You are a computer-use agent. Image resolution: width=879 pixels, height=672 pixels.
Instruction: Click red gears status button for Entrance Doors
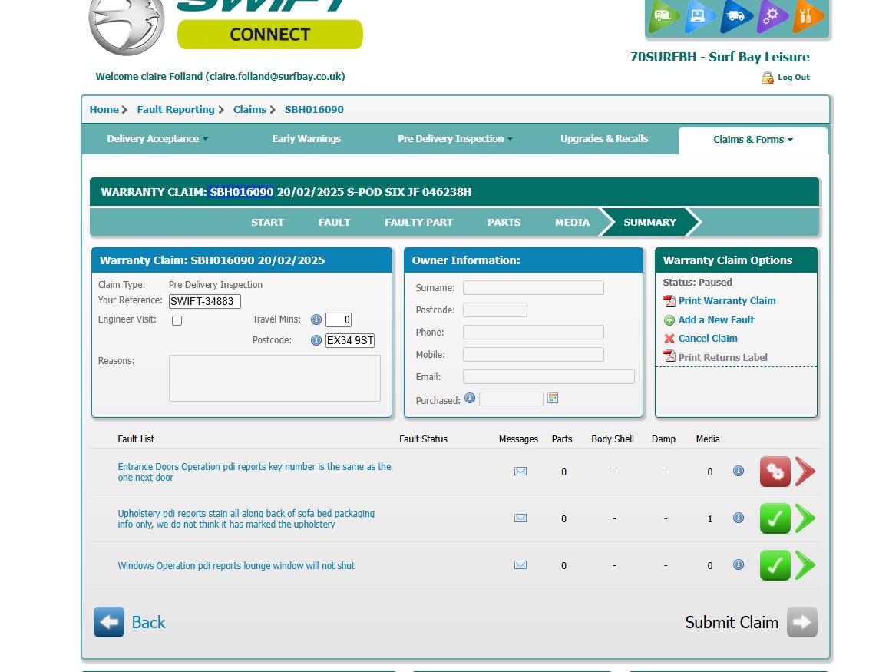pos(775,472)
